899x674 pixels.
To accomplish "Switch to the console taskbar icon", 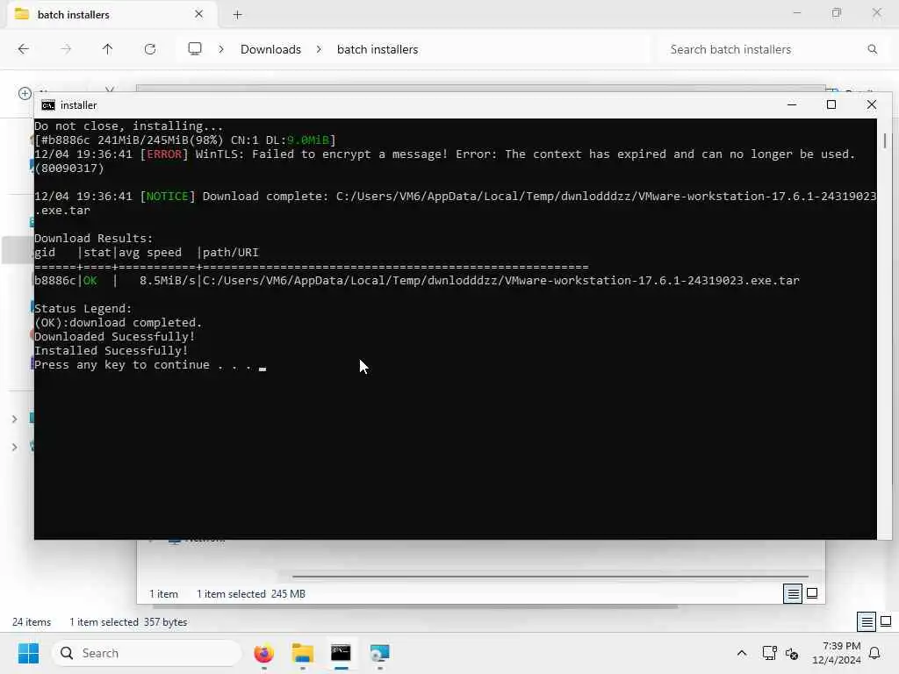I will [x=341, y=653].
